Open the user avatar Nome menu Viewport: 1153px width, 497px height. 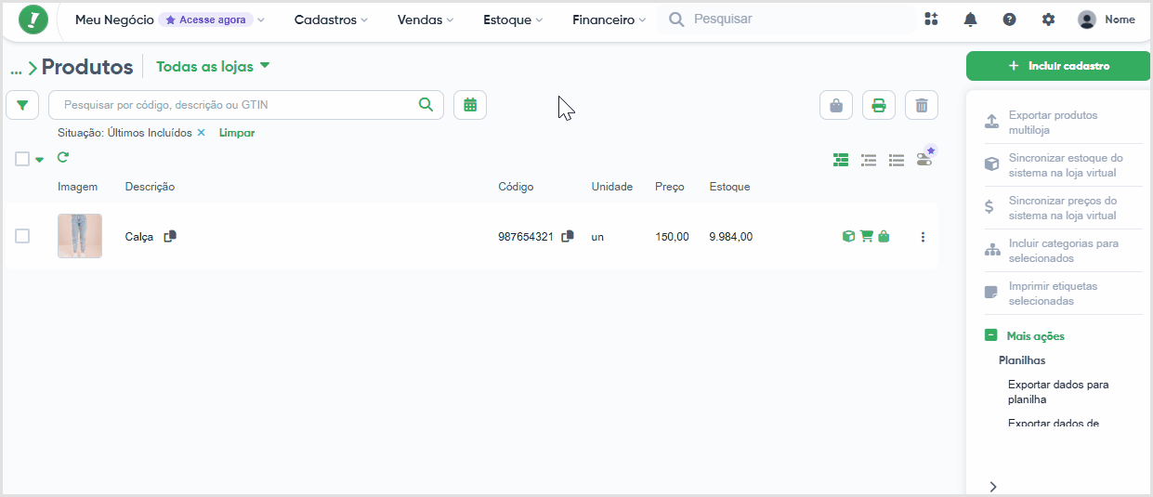[x=1106, y=20]
